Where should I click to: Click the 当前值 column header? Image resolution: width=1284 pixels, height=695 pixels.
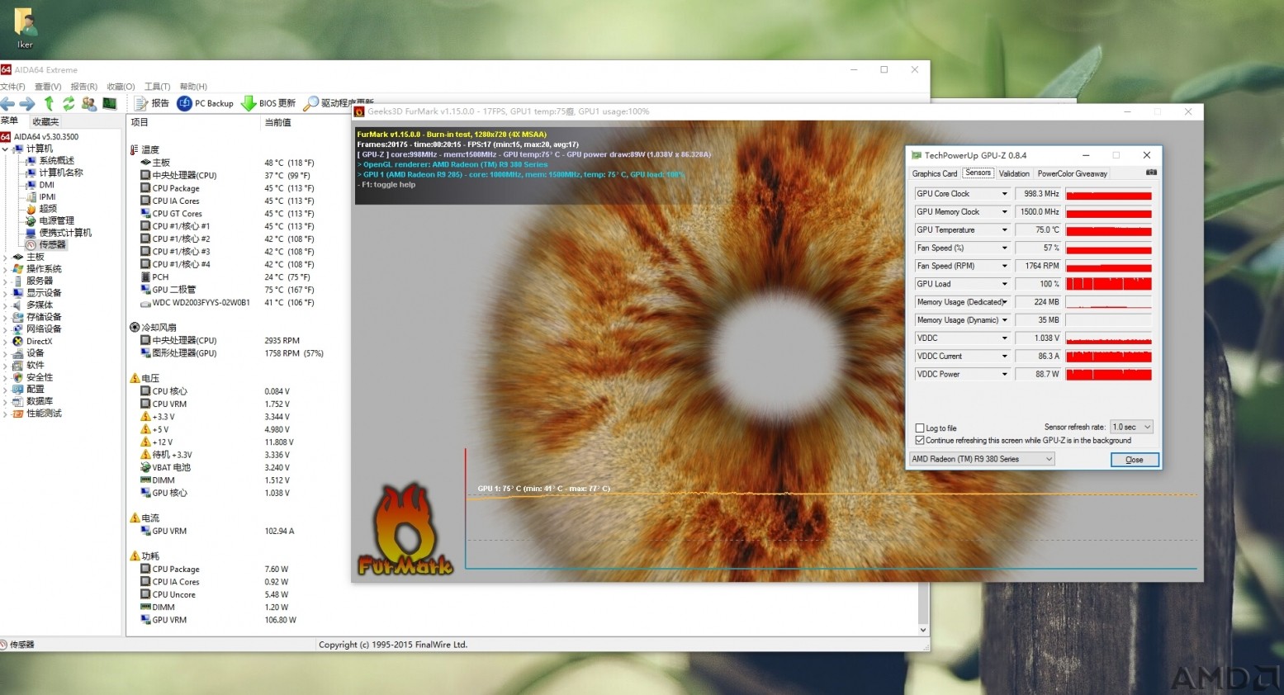click(277, 122)
